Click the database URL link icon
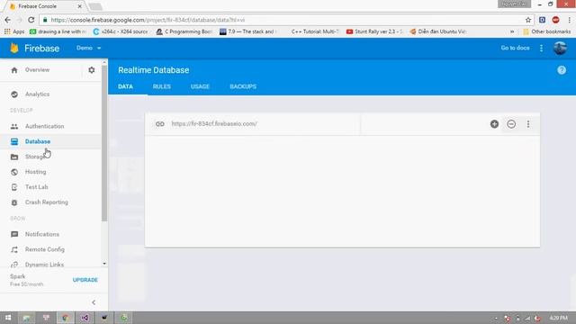 160,124
